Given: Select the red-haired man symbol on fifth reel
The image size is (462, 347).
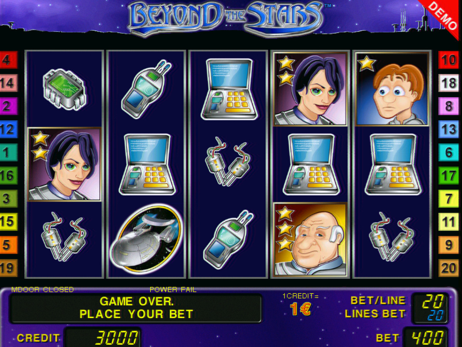Looking at the screenshot, I should pos(392,89).
